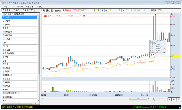182x110 pixels.
Task: Click the A auto-fit chart button
Action: coord(178,99)
